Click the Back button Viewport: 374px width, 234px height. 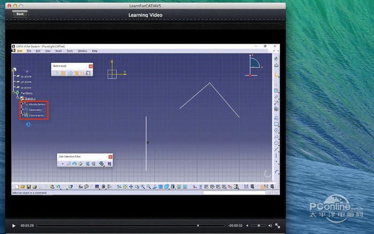[x=20, y=14]
